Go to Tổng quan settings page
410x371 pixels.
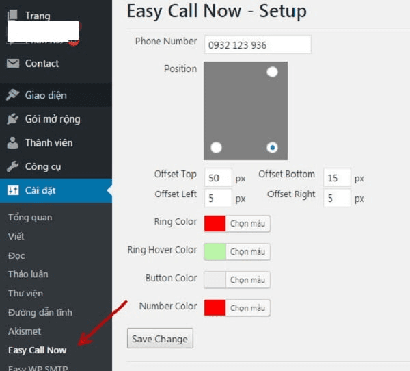click(x=30, y=218)
